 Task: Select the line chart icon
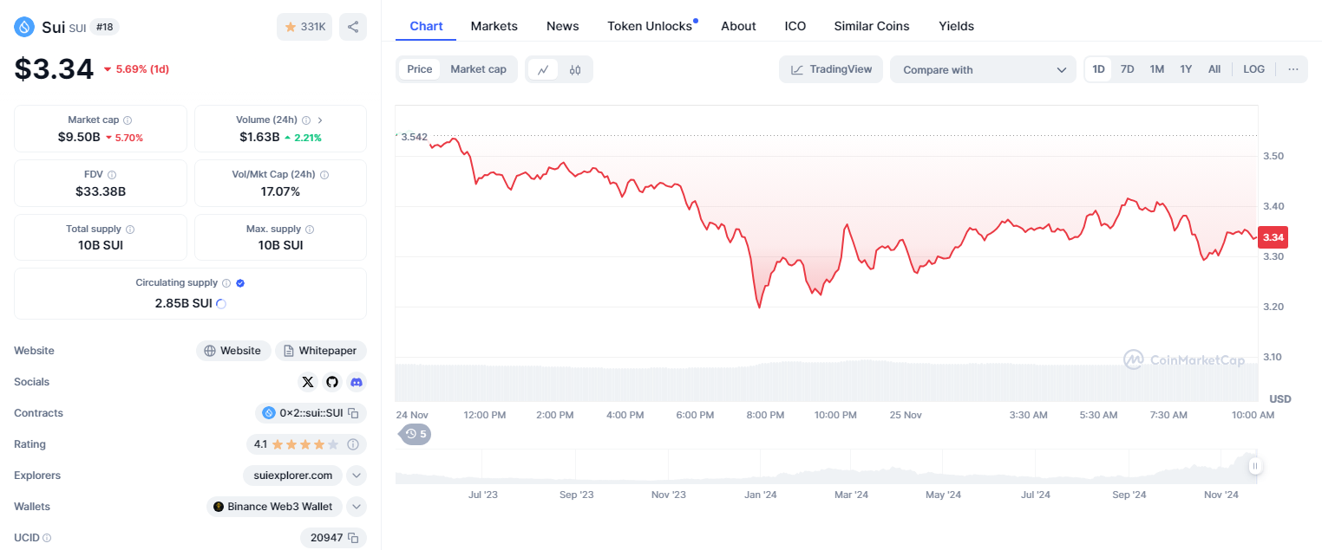coord(541,69)
